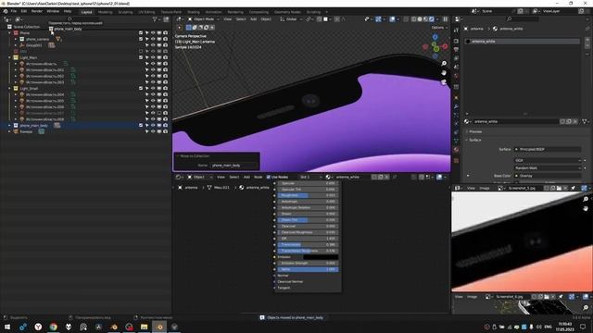The width and height of the screenshot is (593, 333).
Task: Toggle exclude checkbox for phone_camera collection
Action: pyautogui.click(x=141, y=39)
